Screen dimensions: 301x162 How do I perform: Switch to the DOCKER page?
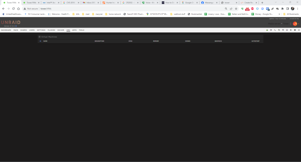click(x=61, y=30)
